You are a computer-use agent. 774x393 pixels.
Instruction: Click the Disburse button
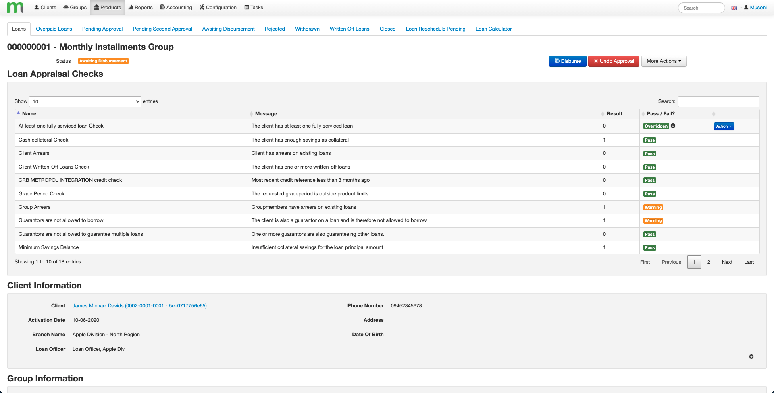tap(567, 61)
